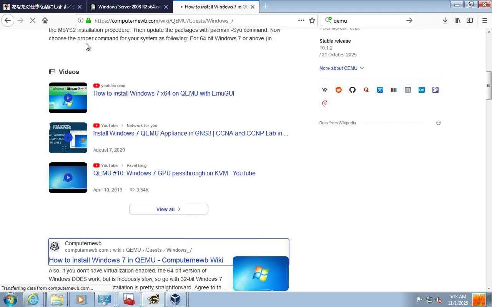
Task: Open the Zhihu link icon for QEMU
Action: point(380,90)
